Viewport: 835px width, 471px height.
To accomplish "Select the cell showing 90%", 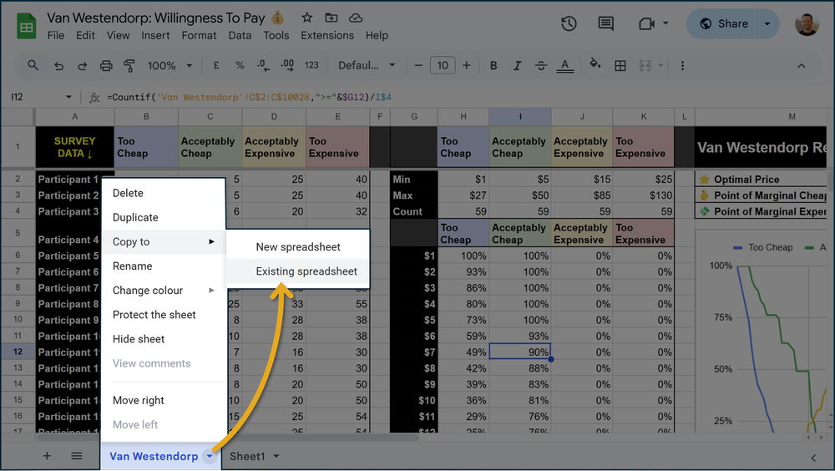I will [519, 352].
